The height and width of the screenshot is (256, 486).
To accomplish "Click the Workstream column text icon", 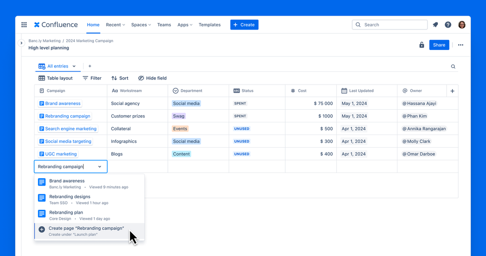I will 115,91.
